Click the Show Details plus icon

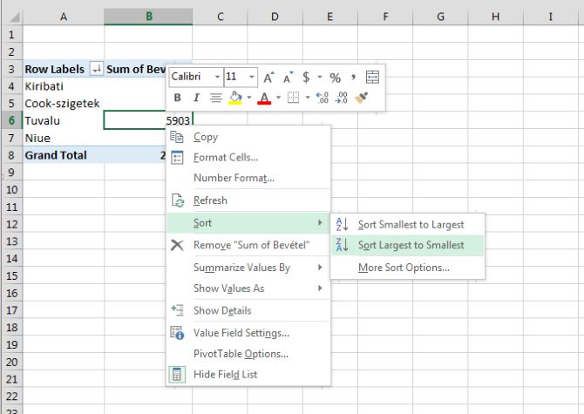177,310
